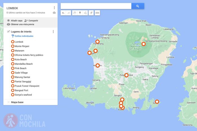197x131 pixels.
Task: Select Lombok in the places list
Action: click(x=17, y=42)
